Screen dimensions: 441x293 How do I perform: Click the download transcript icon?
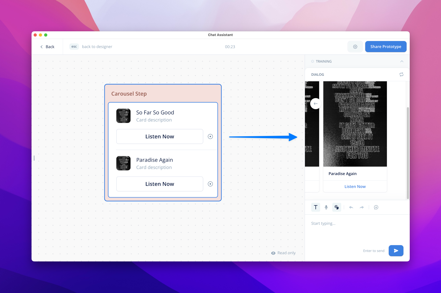click(376, 207)
